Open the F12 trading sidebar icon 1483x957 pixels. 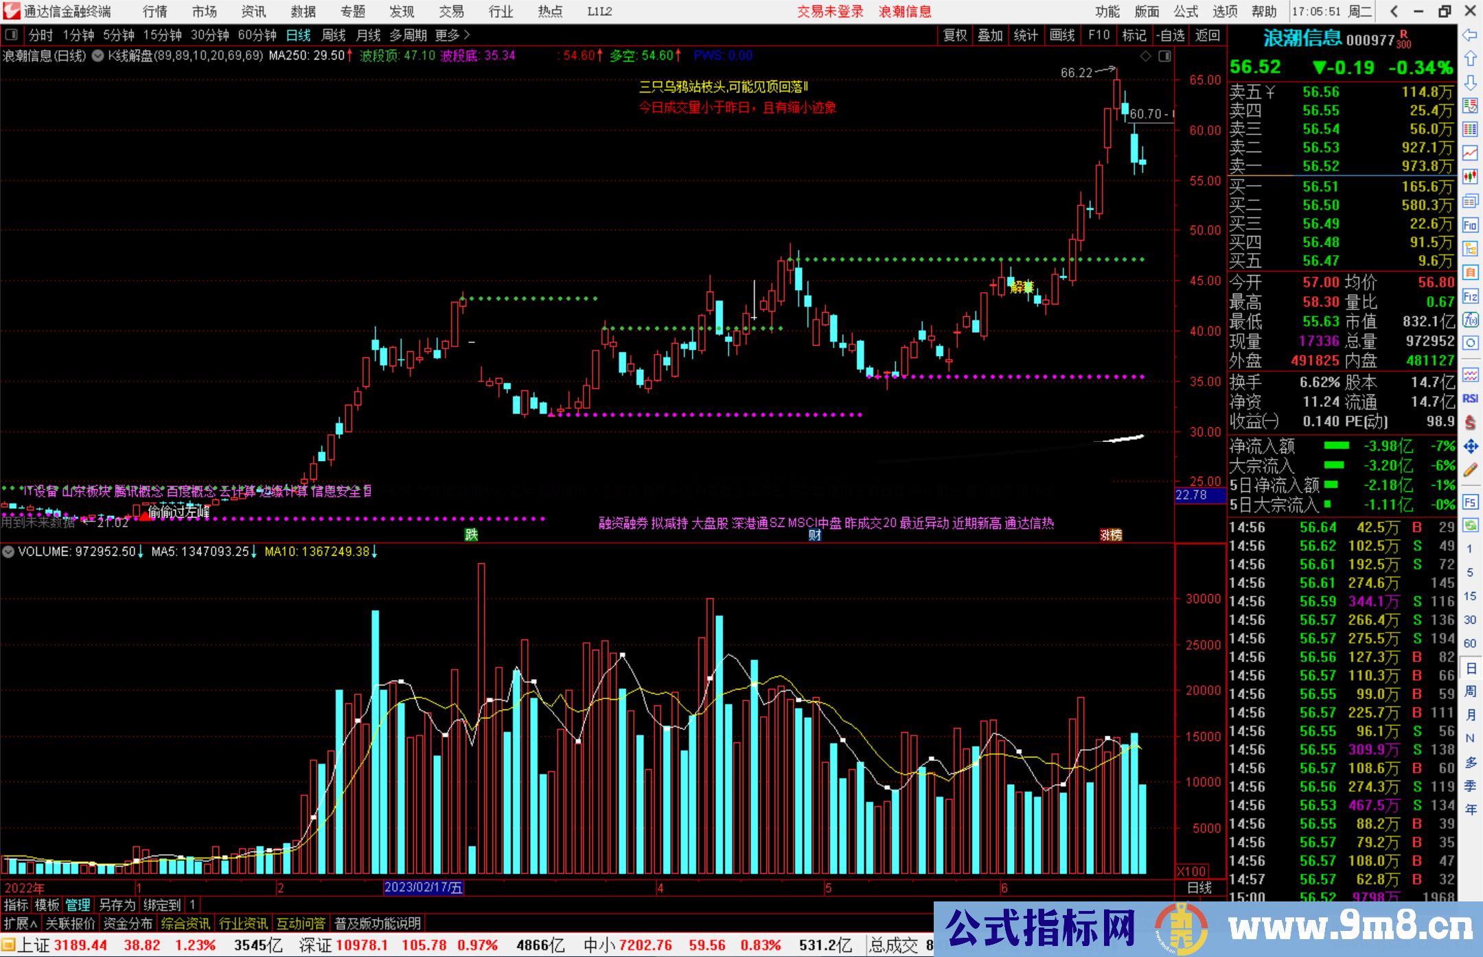(x=1470, y=296)
